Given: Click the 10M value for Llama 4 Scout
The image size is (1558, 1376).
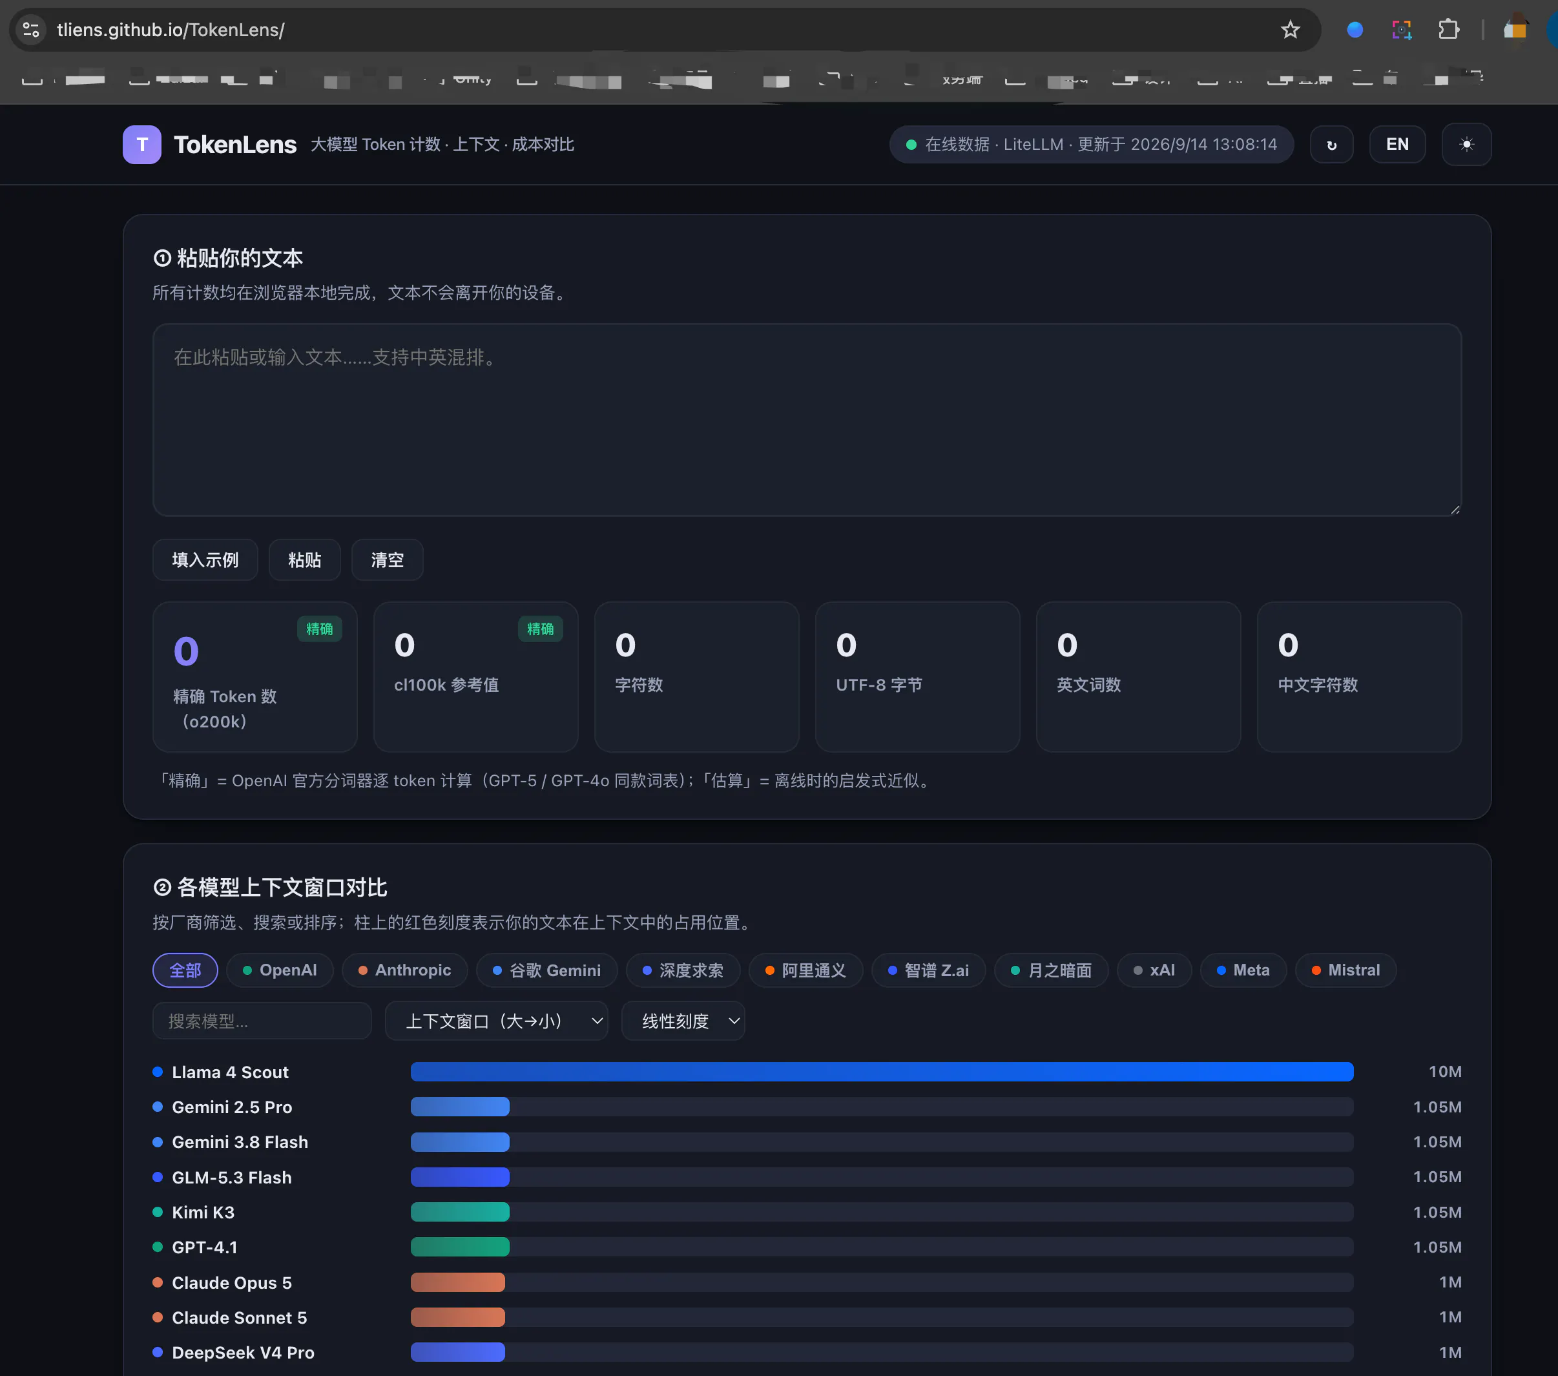Looking at the screenshot, I should (1444, 1072).
